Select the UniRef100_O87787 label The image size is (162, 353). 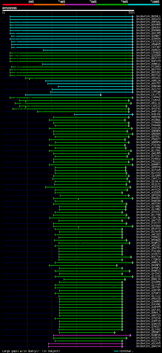[x=148, y=288]
